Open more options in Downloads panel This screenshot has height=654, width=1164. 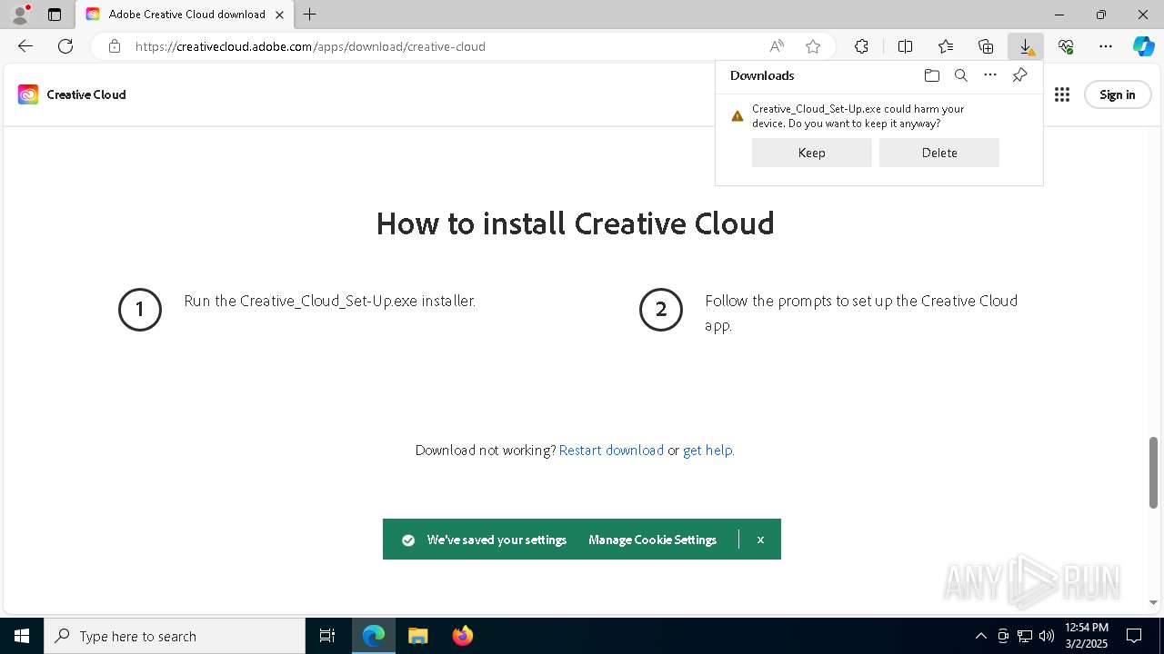point(990,75)
